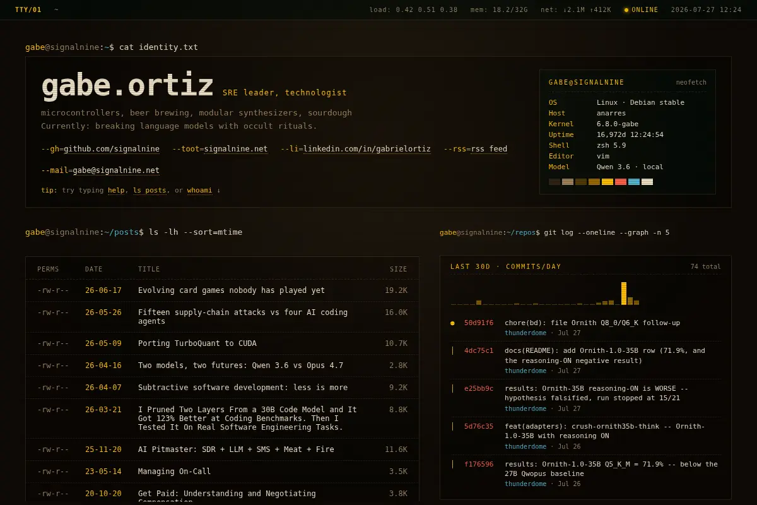Click the neofetch label in info panel

(x=691, y=83)
